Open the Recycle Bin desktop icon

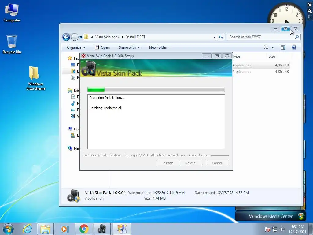click(x=12, y=44)
